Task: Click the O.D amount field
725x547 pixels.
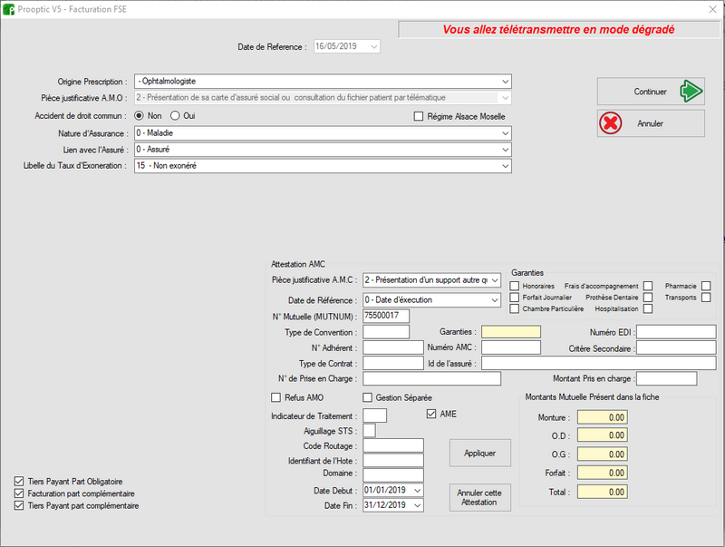Action: coord(603,435)
